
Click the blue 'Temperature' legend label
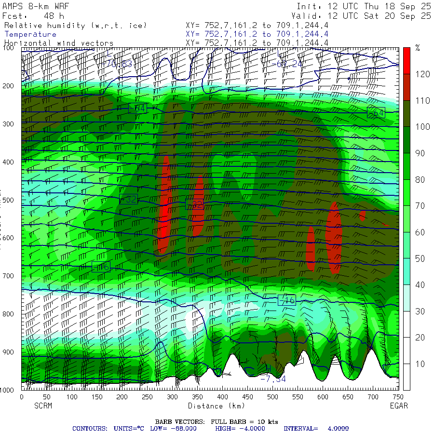pos(30,34)
